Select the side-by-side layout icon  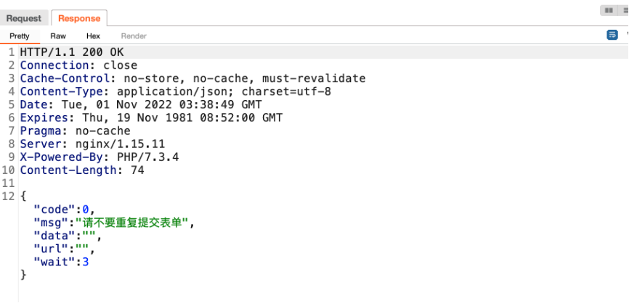point(609,10)
